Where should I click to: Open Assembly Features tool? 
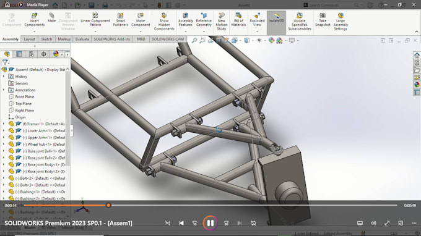[186, 20]
